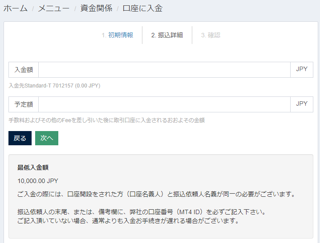Click the 戻る back button

[20, 138]
